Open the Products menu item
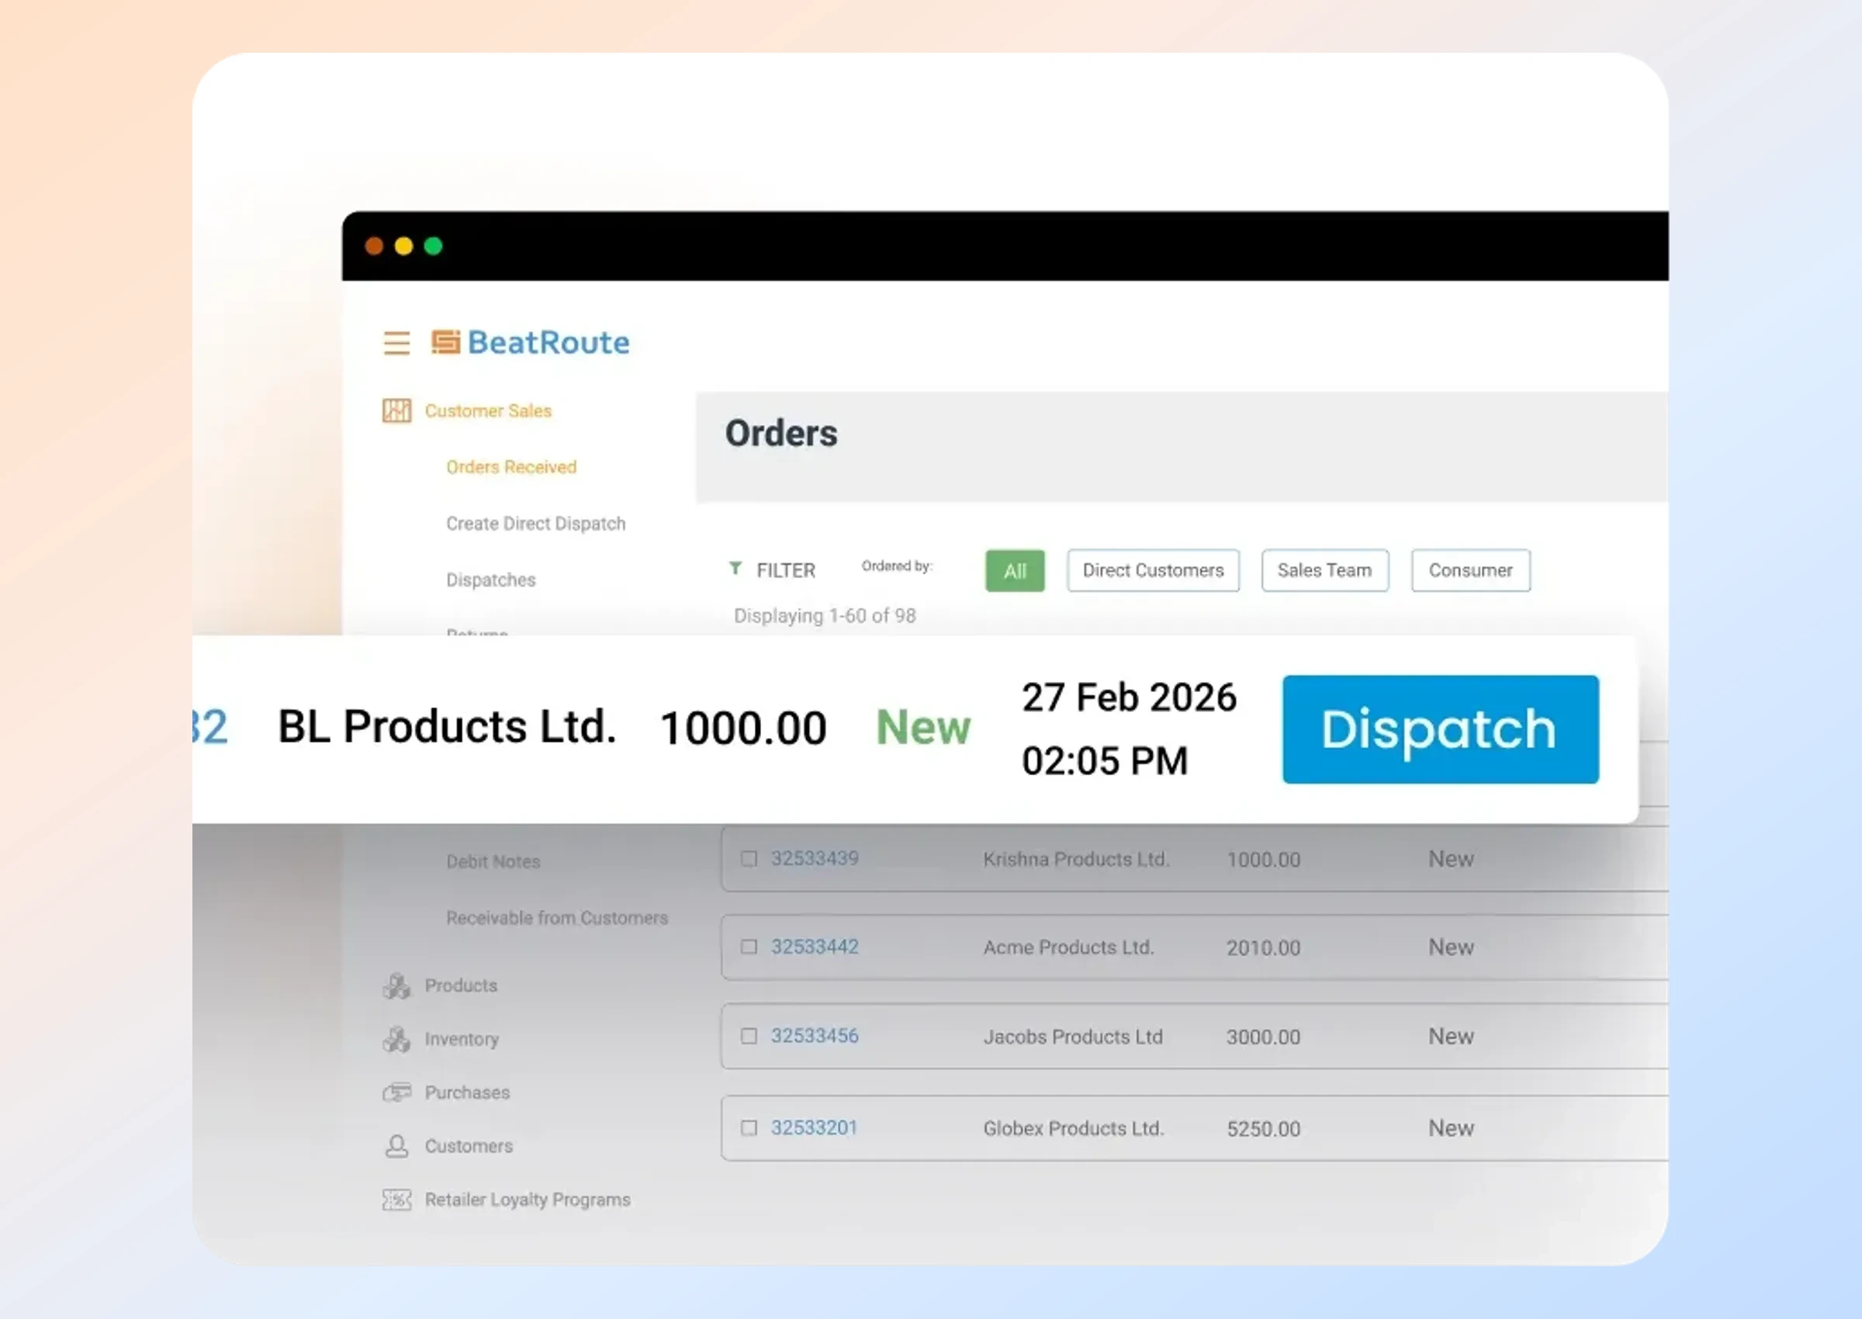 point(462,985)
